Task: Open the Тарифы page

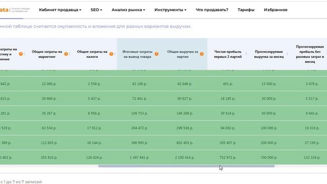Action: 246,10
